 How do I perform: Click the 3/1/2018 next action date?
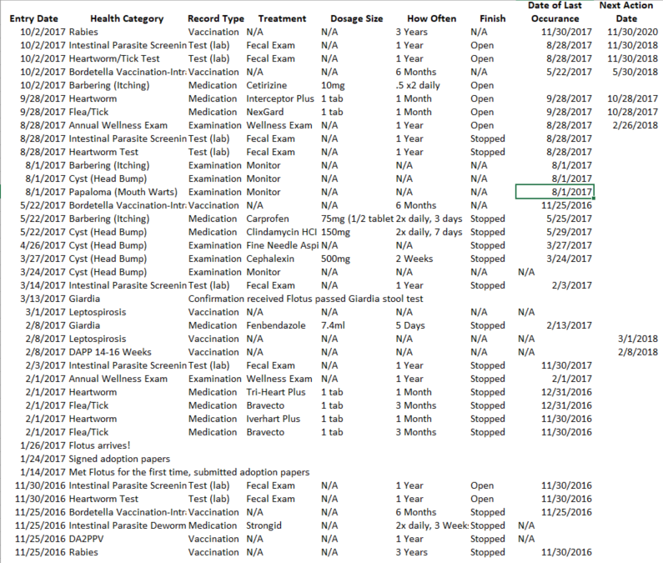638,339
